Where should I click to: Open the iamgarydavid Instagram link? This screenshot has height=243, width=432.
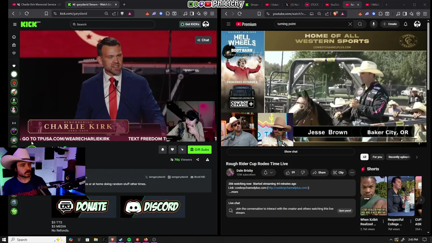[178, 177]
